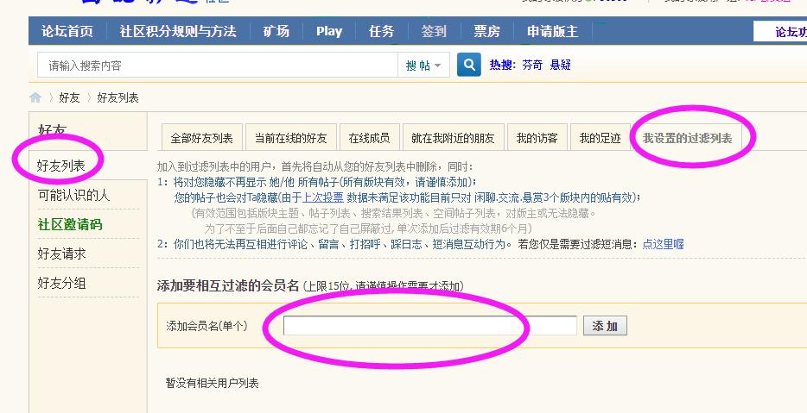Switch to the 我的足迹 tab
The image size is (807, 413).
[x=600, y=138]
